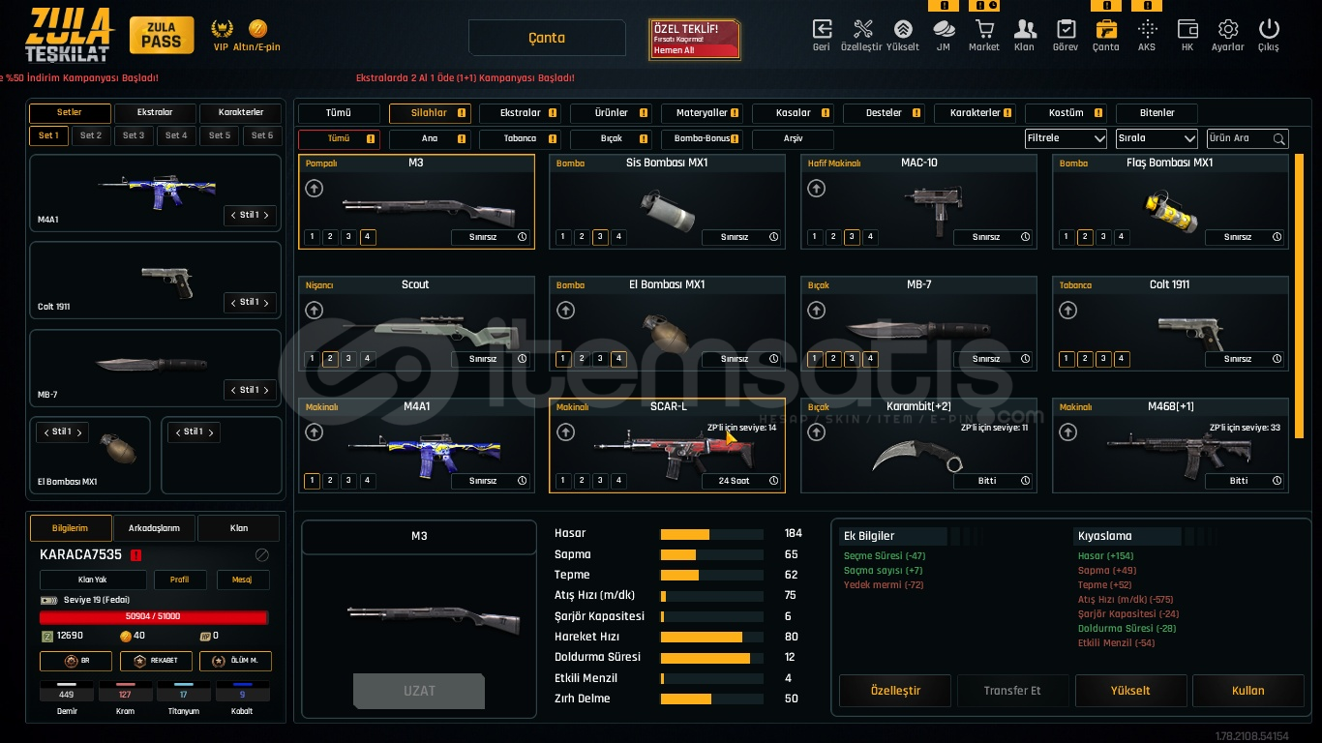The width and height of the screenshot is (1322, 743).
Task: Click the bottom Yükselt button
Action: (x=1130, y=691)
